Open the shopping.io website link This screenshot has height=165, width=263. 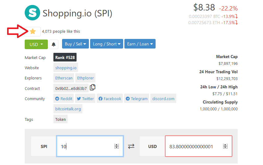(x=66, y=68)
